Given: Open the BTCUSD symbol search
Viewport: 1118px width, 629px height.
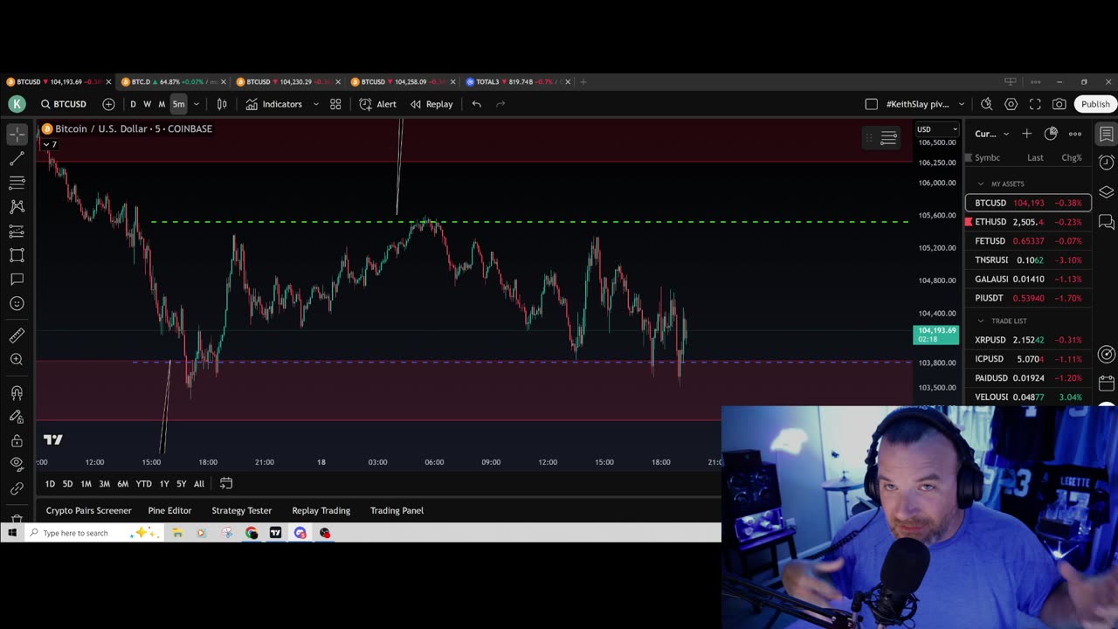Looking at the screenshot, I should point(64,104).
